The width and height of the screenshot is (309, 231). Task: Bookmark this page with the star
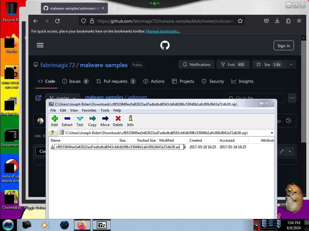click(x=240, y=21)
